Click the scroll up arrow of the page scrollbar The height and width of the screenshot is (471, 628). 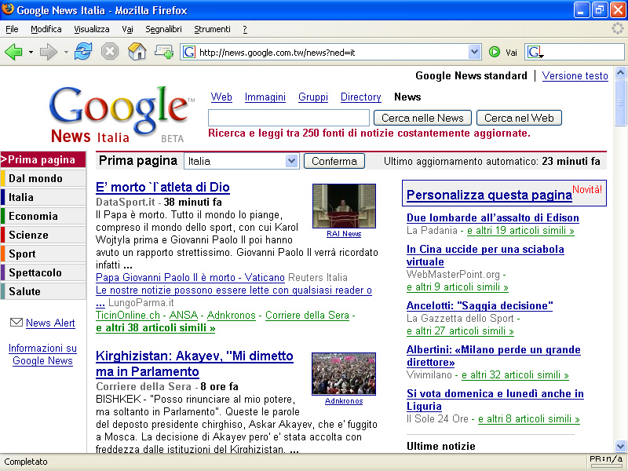coord(620,72)
